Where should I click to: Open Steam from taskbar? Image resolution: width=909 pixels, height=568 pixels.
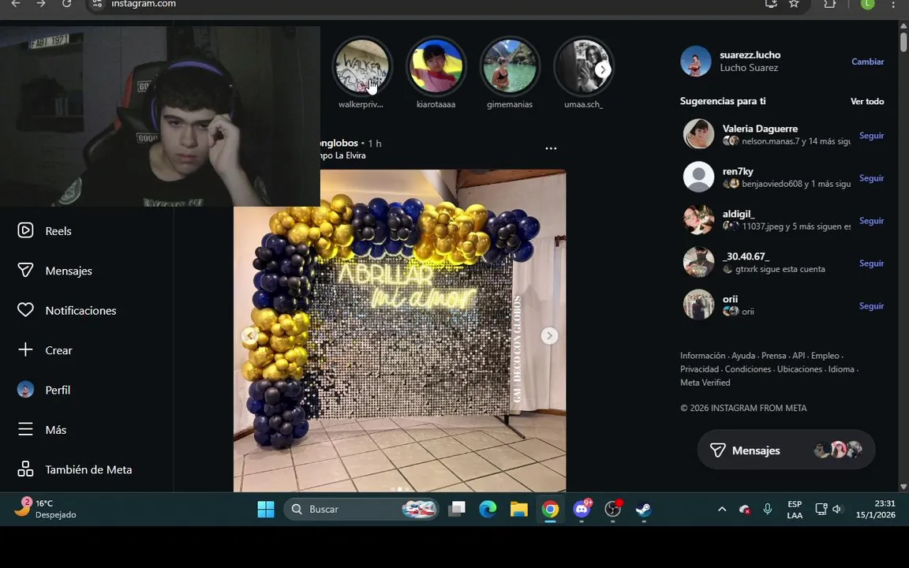pos(644,510)
